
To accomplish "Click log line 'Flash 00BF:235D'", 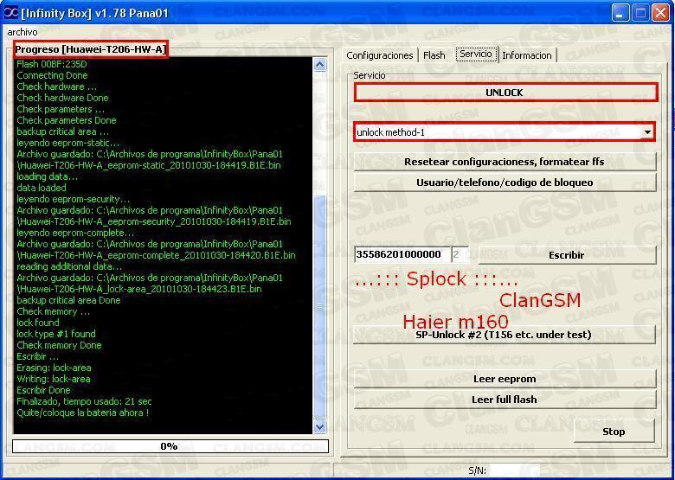I will (52, 65).
